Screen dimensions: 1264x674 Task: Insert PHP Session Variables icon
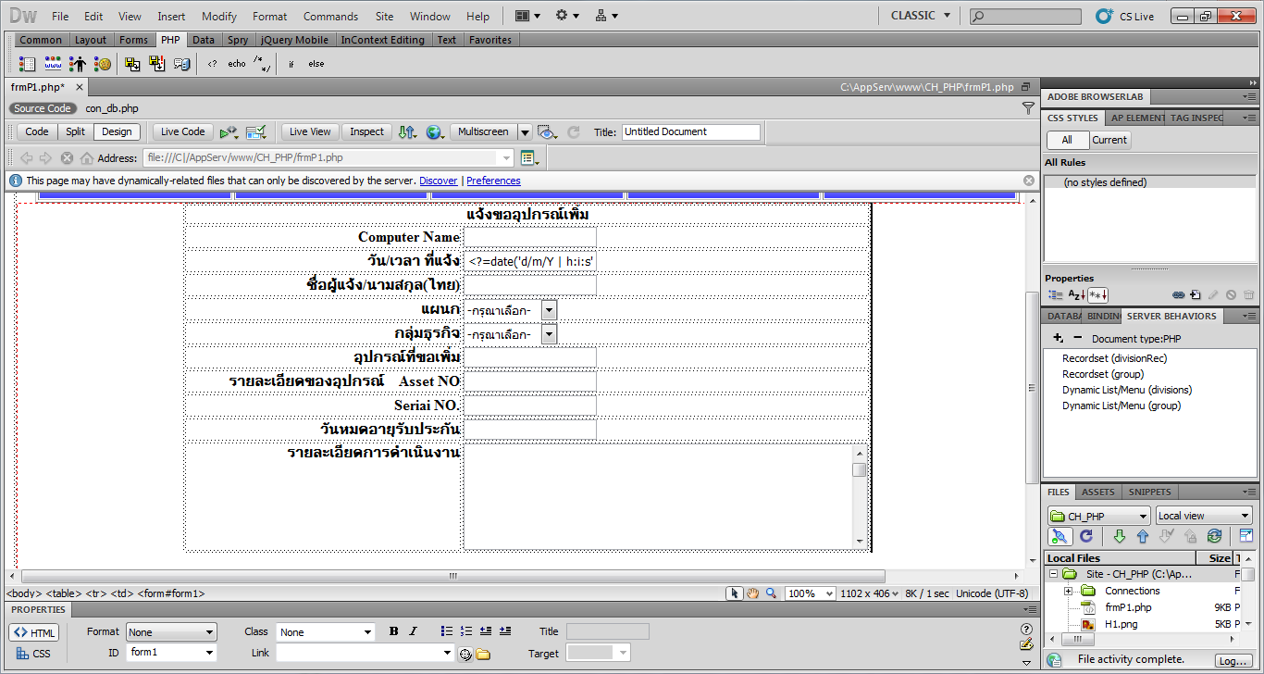point(78,64)
